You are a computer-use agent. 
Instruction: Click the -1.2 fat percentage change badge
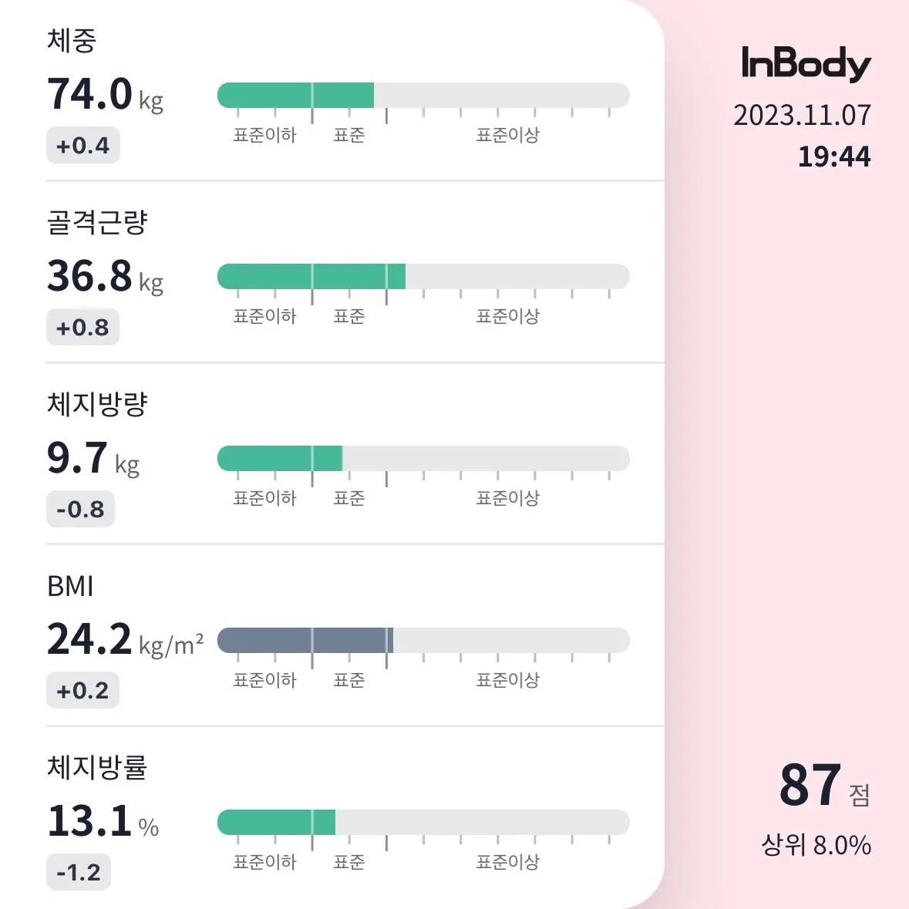tap(79, 871)
